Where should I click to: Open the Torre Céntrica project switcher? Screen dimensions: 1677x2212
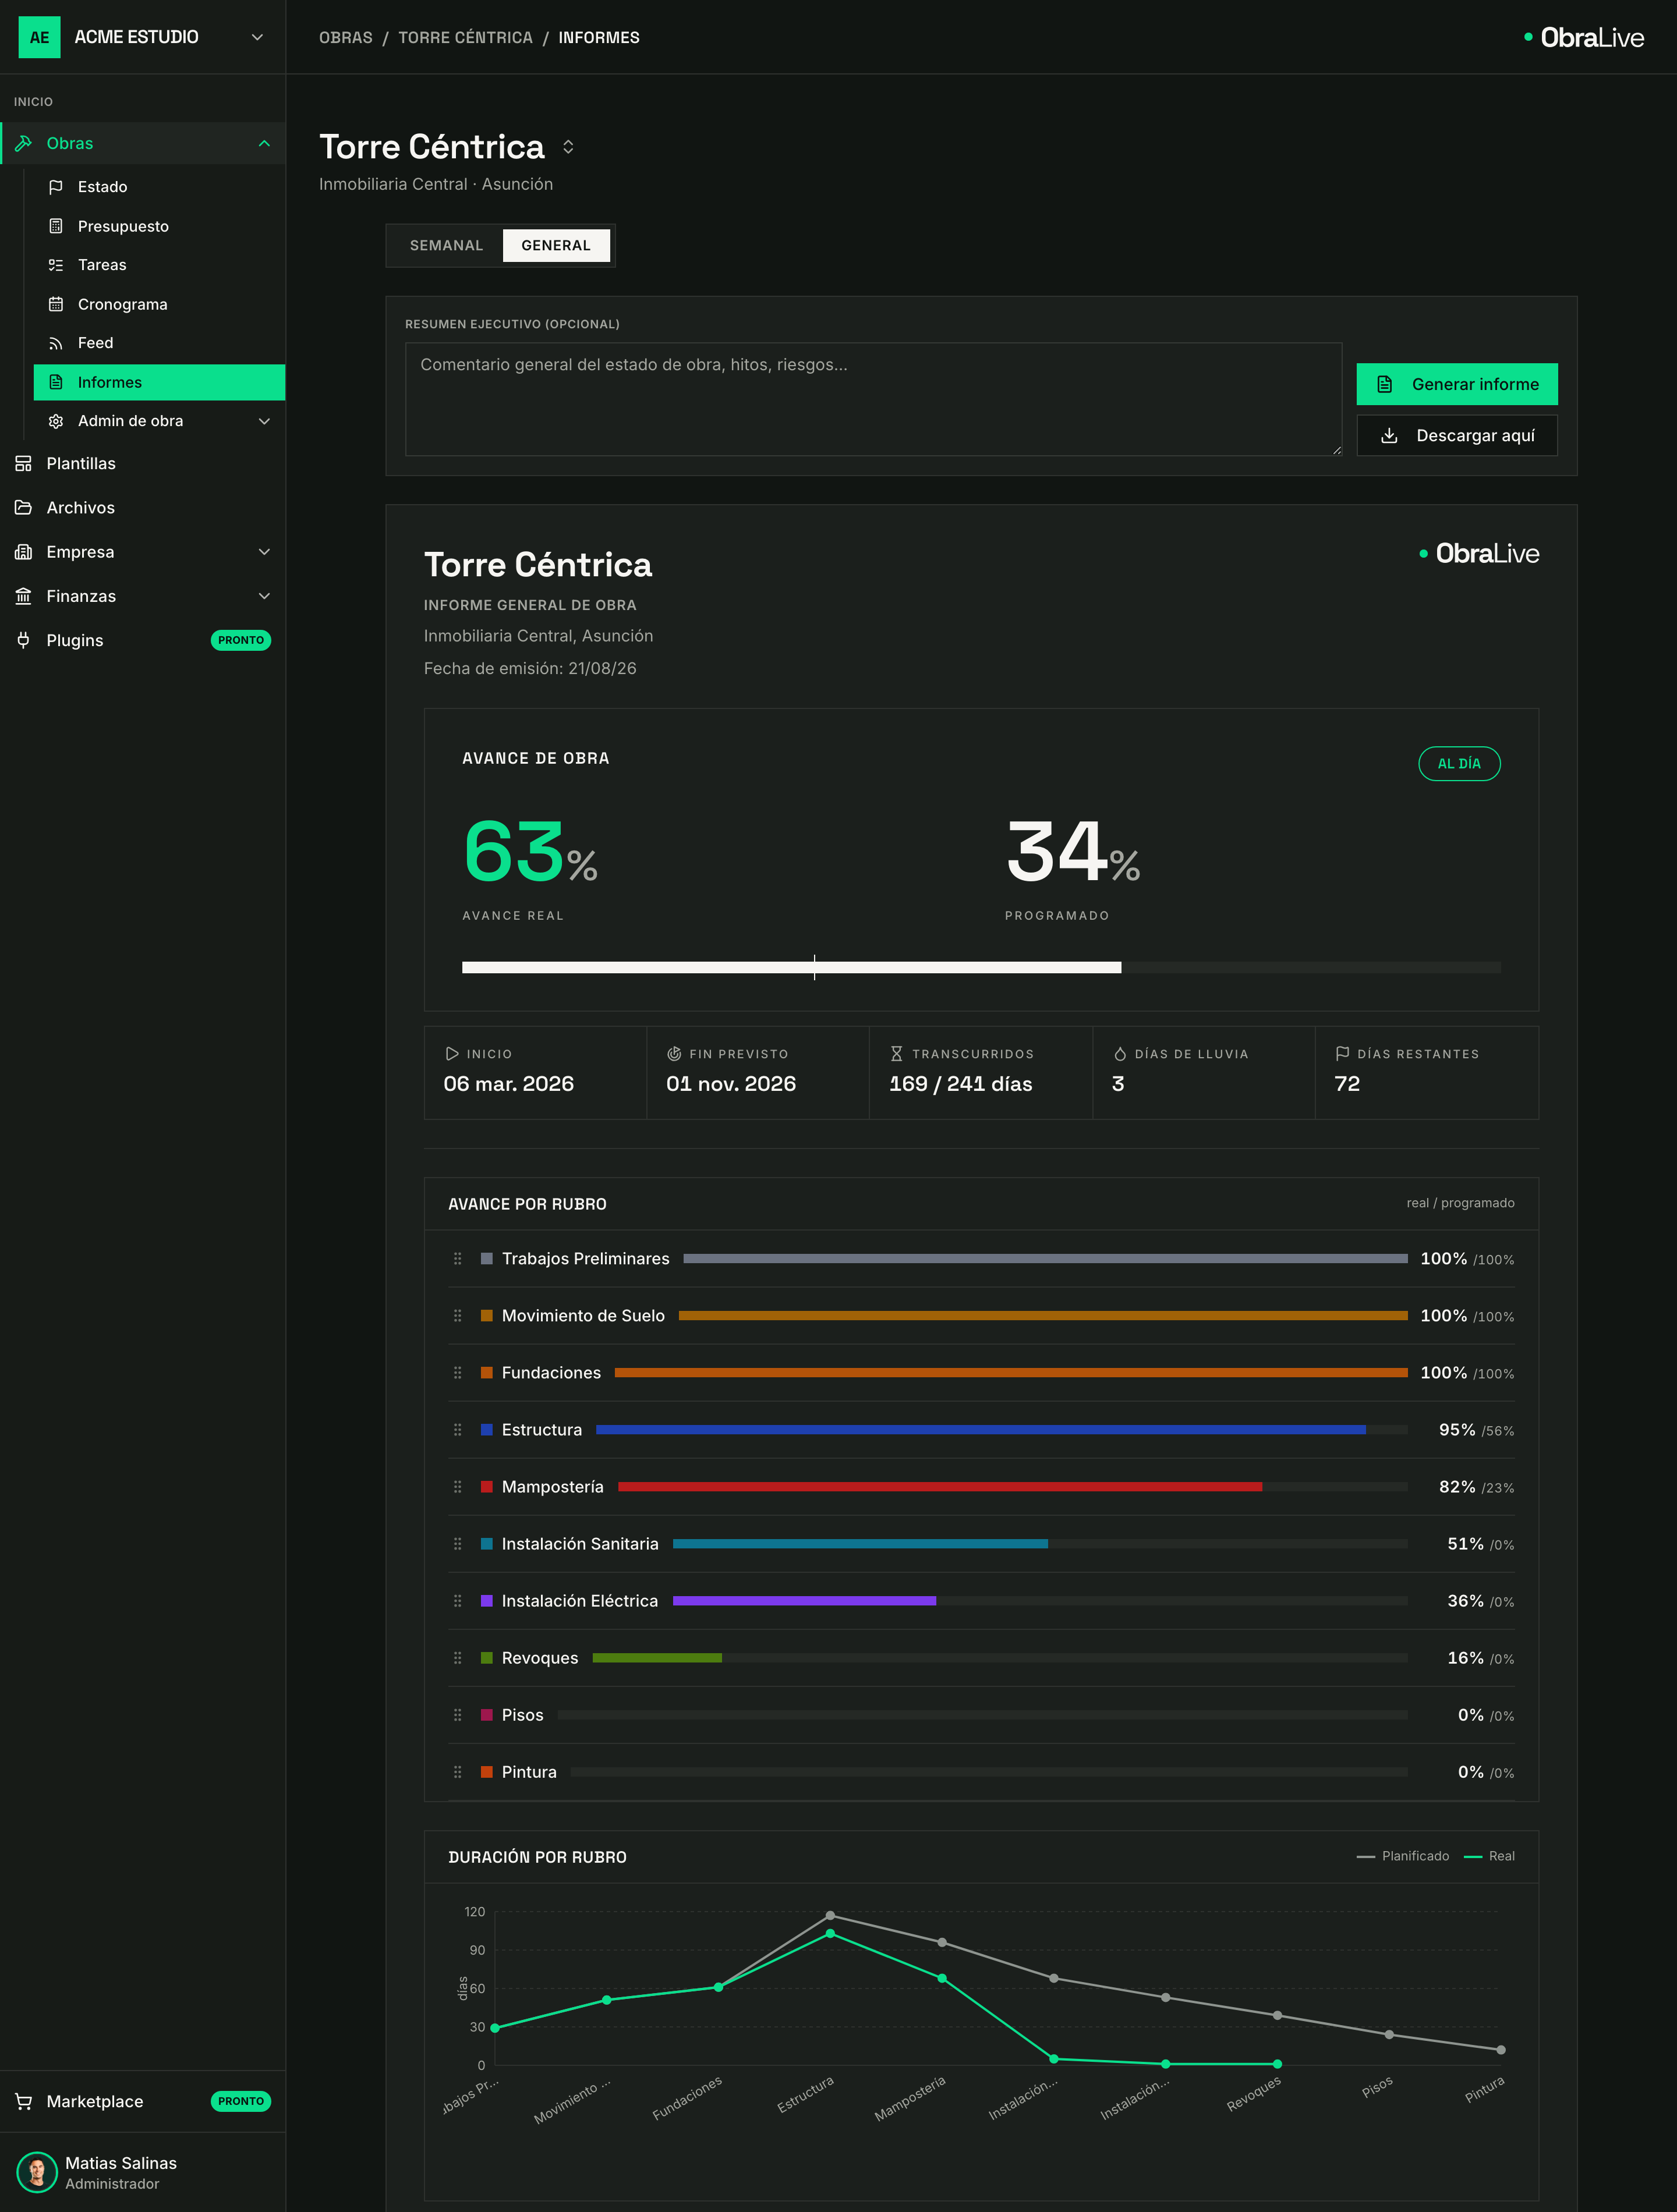(568, 147)
